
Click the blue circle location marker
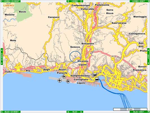75,57
